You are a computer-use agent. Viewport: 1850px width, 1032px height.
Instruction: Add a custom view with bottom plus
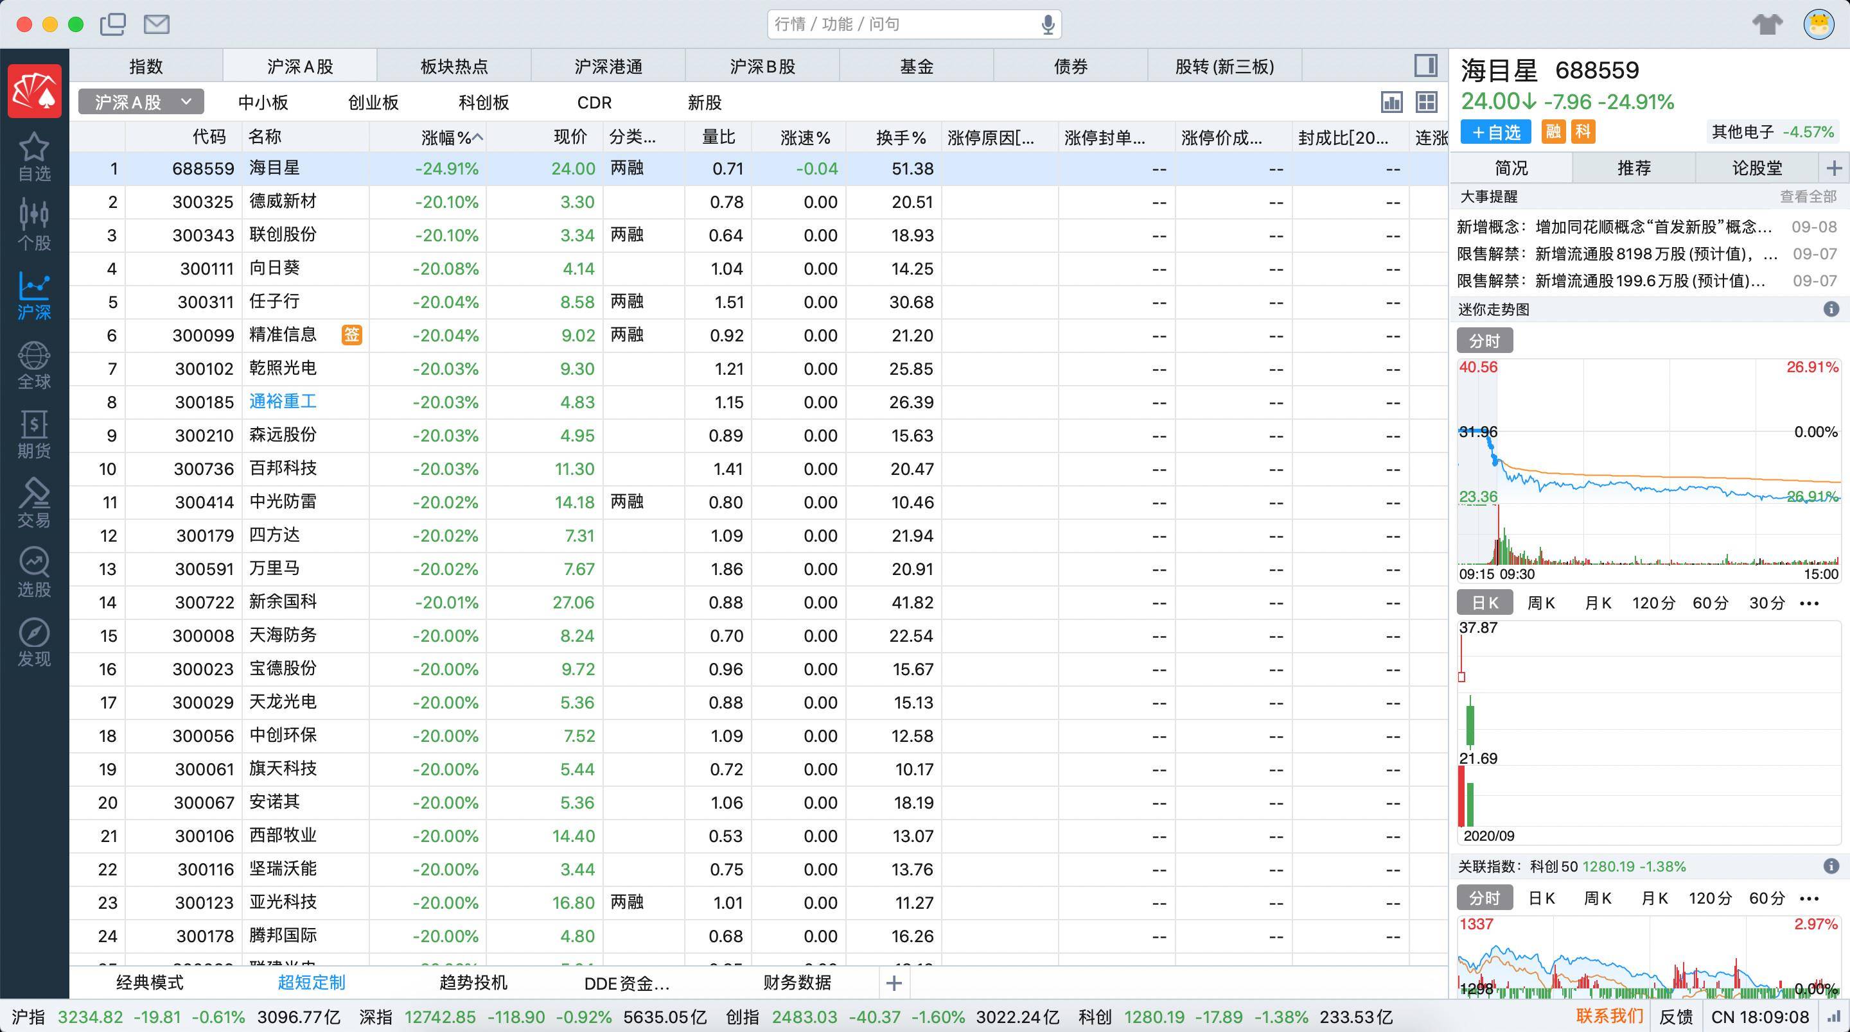click(x=894, y=983)
